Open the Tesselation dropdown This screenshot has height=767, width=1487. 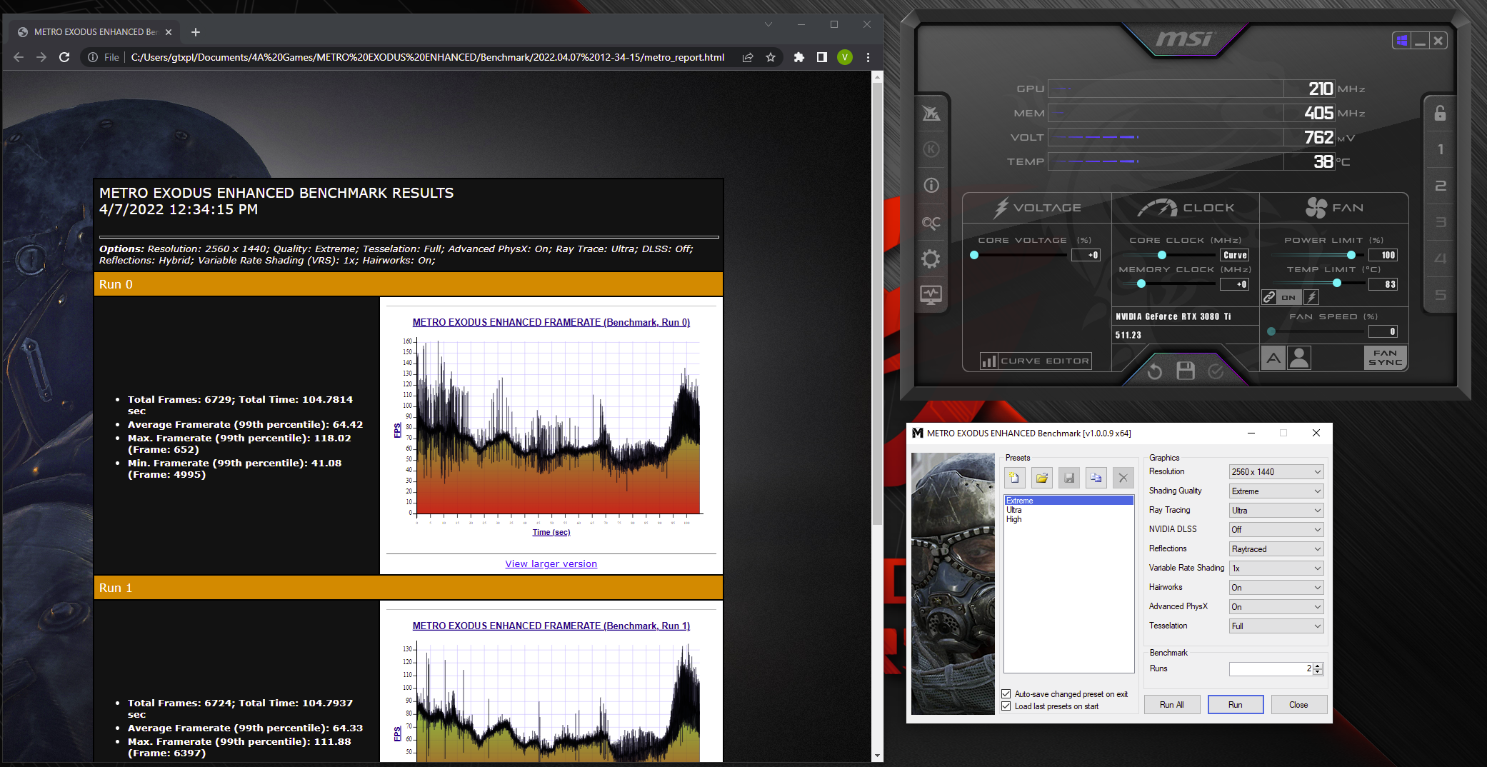[1276, 626]
